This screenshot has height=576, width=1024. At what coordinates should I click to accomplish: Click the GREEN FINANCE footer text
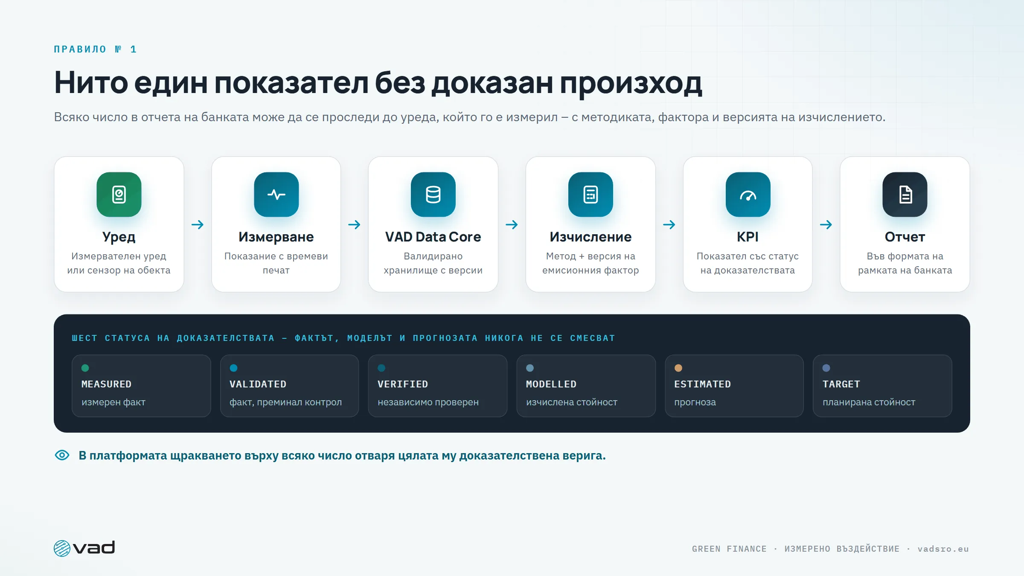pos(729,549)
